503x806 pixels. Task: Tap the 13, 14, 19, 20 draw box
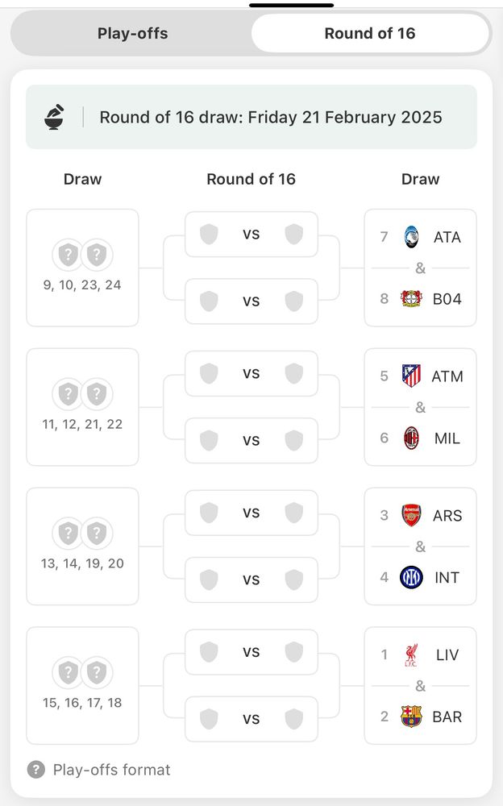click(x=82, y=546)
